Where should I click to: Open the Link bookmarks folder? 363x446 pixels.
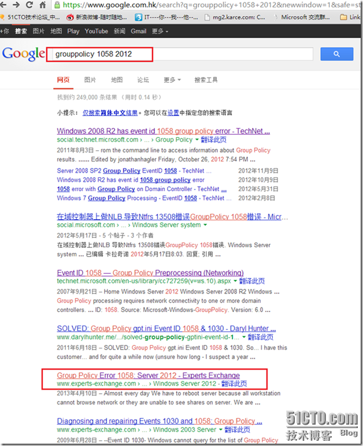point(351,17)
